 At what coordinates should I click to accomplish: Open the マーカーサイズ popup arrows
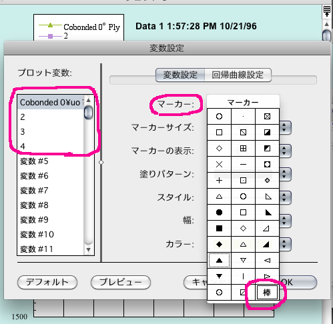pos(285,127)
